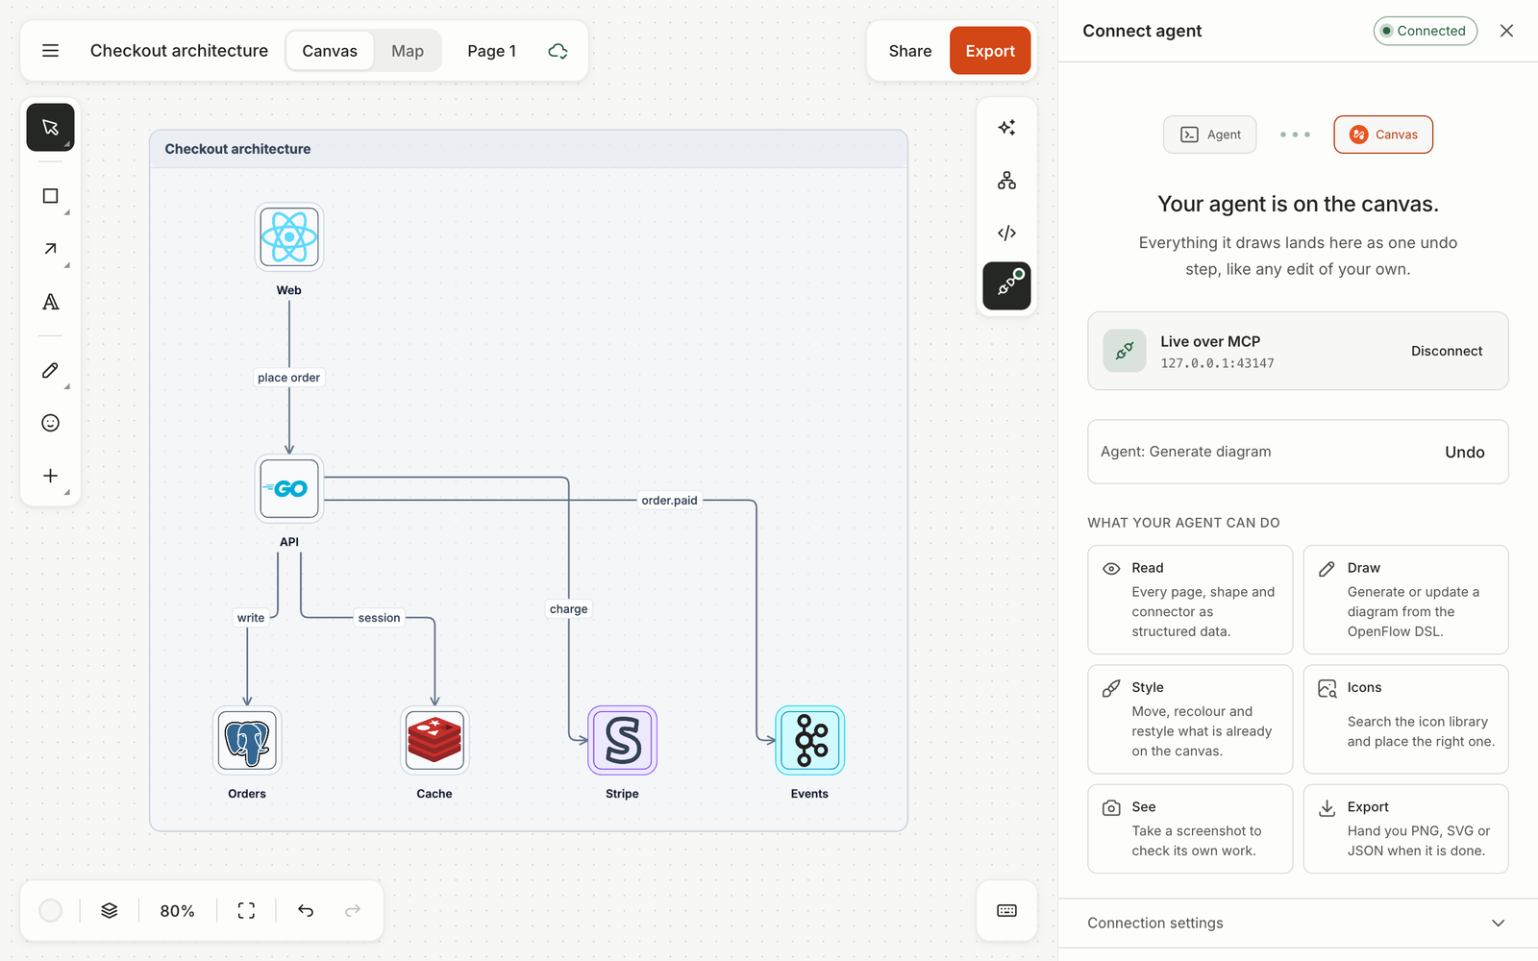Select the Stripe node icon
This screenshot has height=961, width=1538.
(622, 740)
